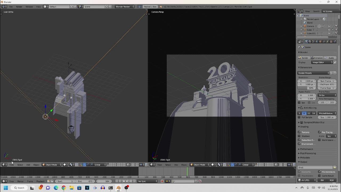Jump to first frame in timeline
Viewport: 341px width, 192px height.
click(116, 181)
